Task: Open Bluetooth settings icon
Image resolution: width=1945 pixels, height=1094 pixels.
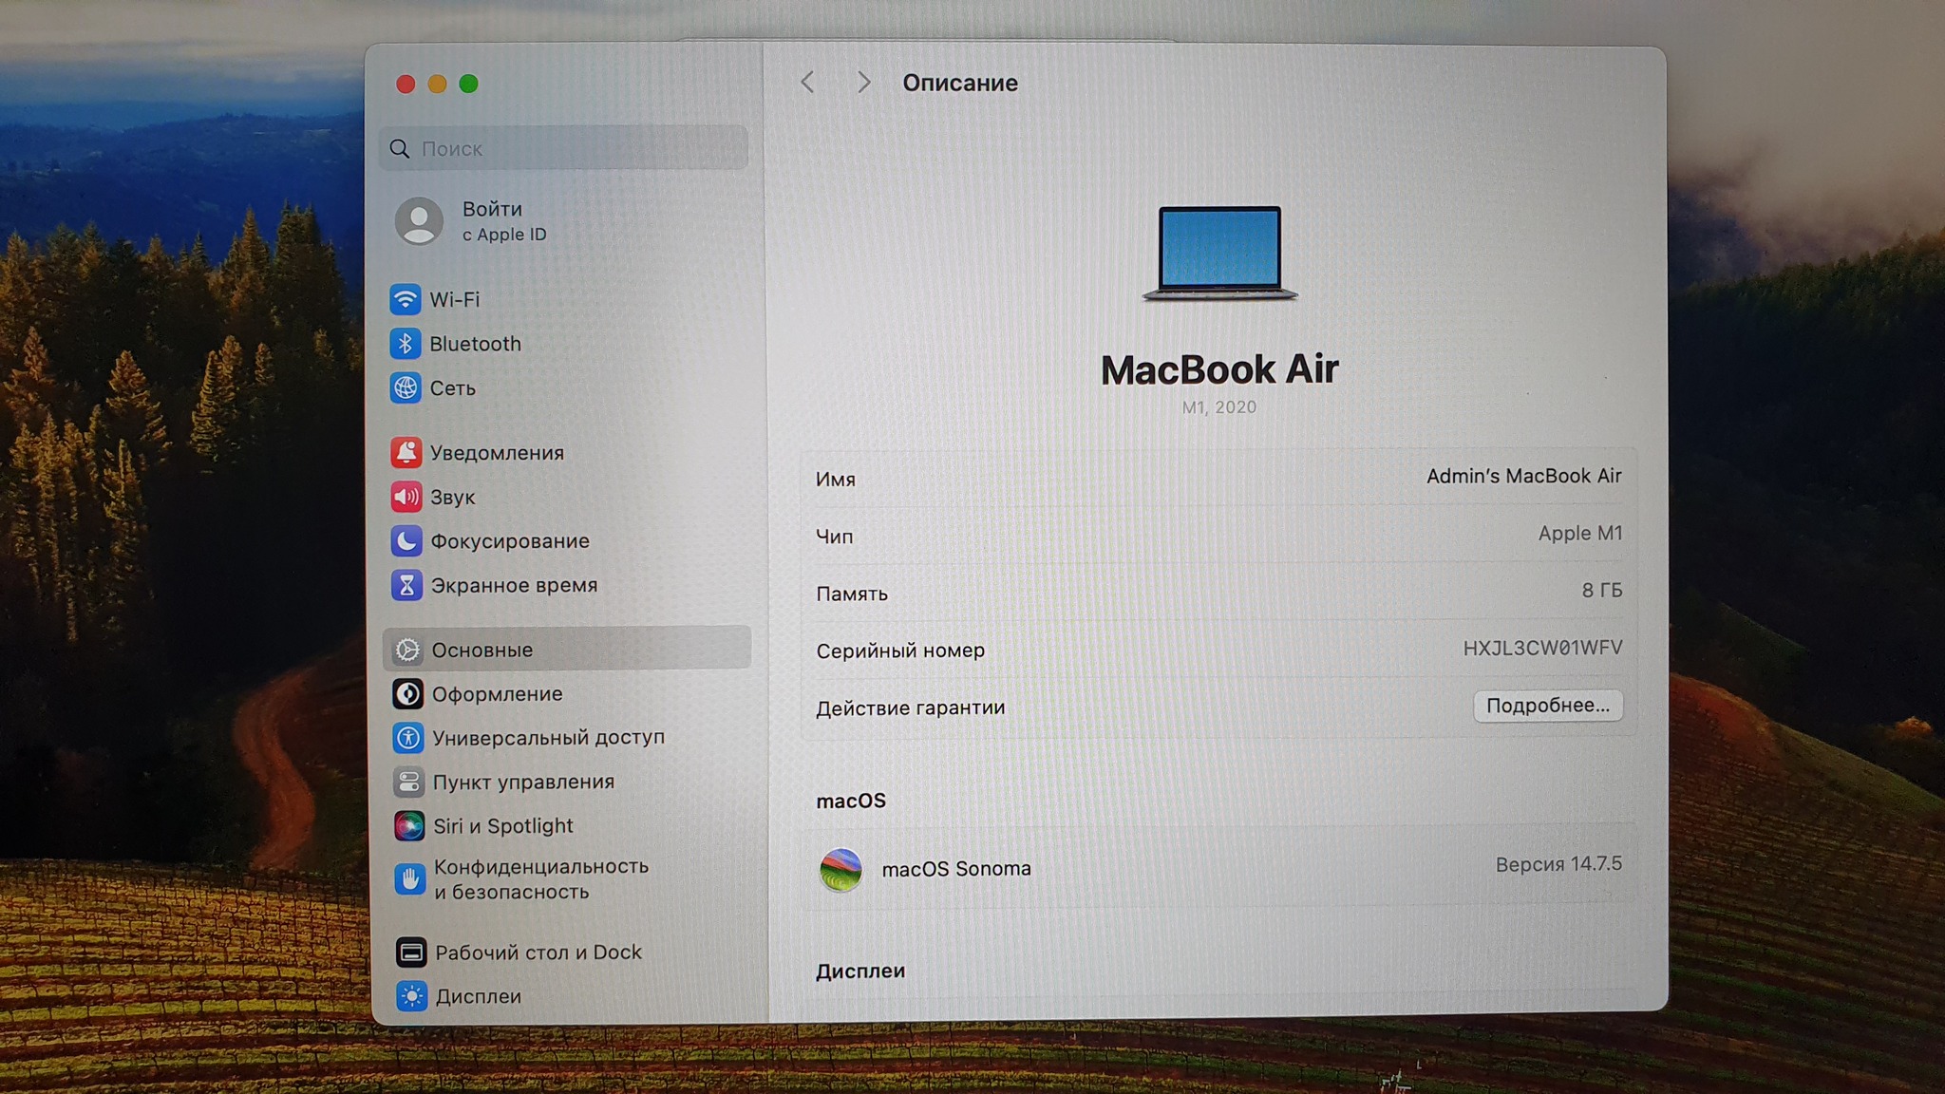Action: coord(406,344)
